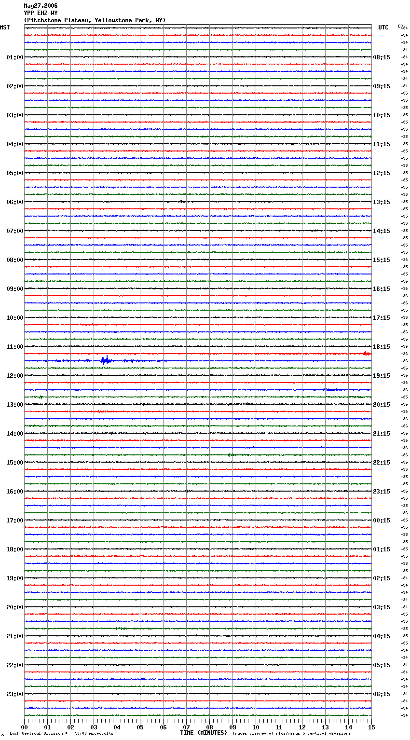Viewport: 410px width, 740px height.
Task: Click the red noise burst ending the 11:15 trace
Action: (367, 354)
